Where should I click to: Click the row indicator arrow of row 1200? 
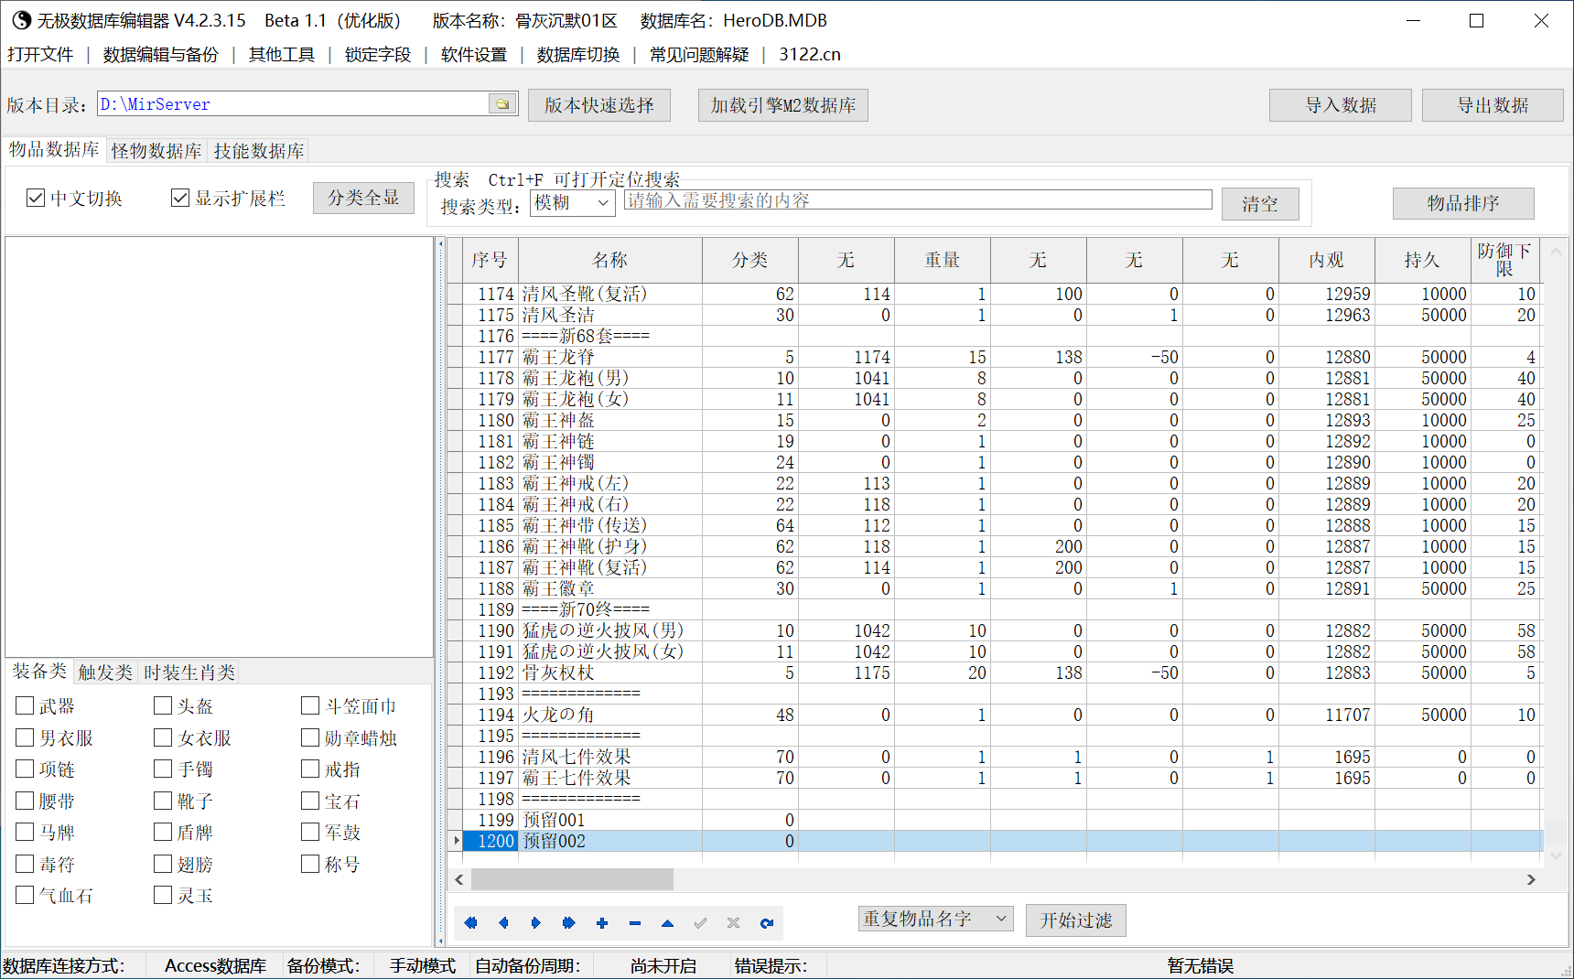(456, 841)
